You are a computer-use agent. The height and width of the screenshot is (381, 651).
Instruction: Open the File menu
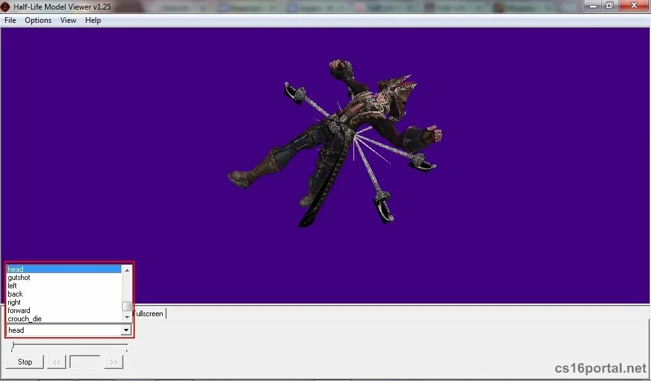point(10,20)
